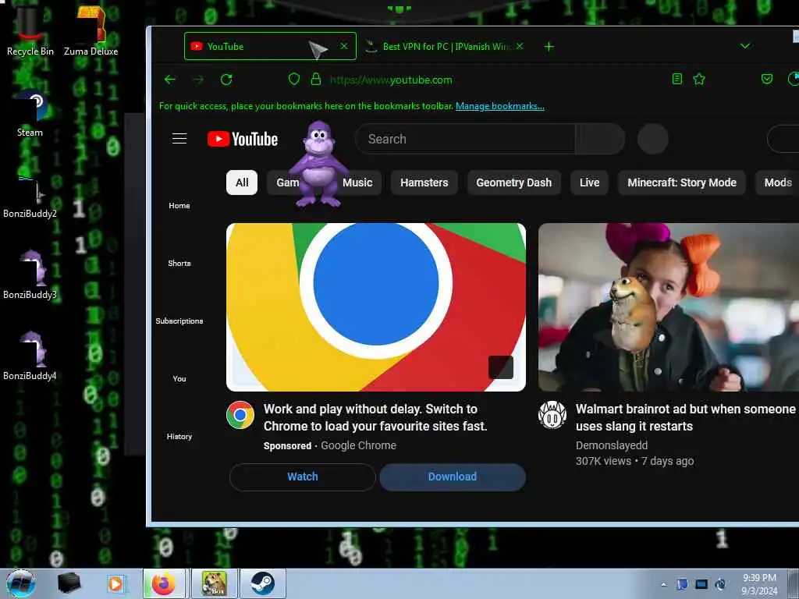Image resolution: width=799 pixels, height=599 pixels.
Task: Click the network icon in system tray
Action: pyautogui.click(x=701, y=584)
